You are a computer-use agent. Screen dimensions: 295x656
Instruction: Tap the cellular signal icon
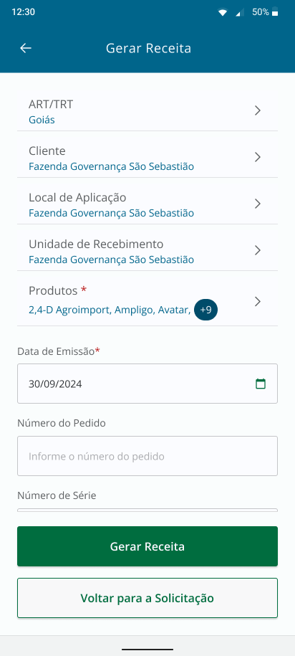[240, 13]
